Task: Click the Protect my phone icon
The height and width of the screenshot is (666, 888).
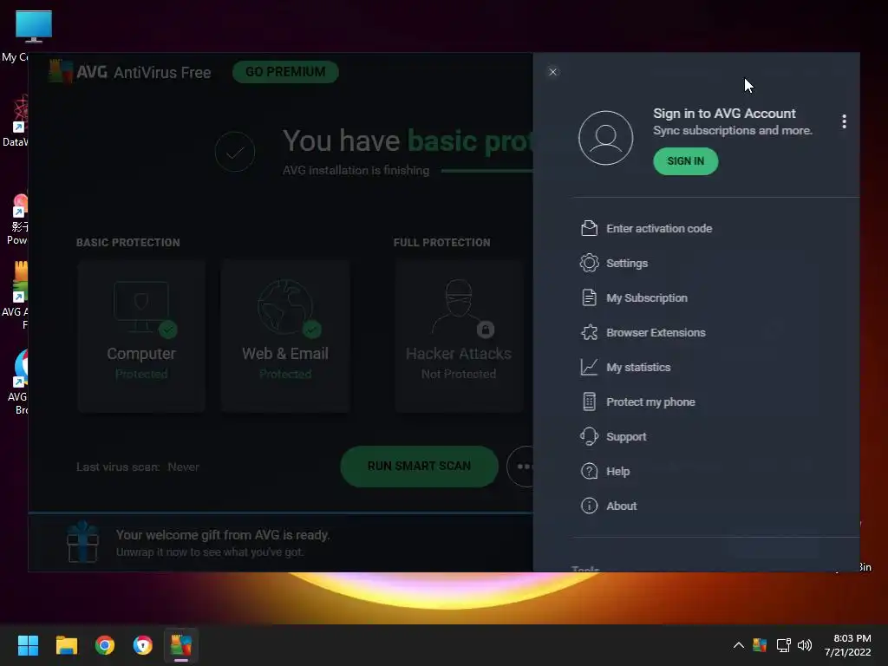Action: coord(589,402)
